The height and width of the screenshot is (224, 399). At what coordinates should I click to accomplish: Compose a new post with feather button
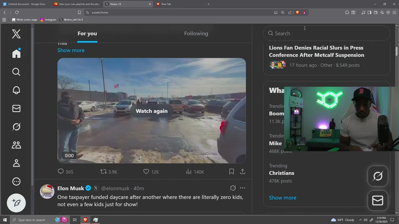coord(16,203)
